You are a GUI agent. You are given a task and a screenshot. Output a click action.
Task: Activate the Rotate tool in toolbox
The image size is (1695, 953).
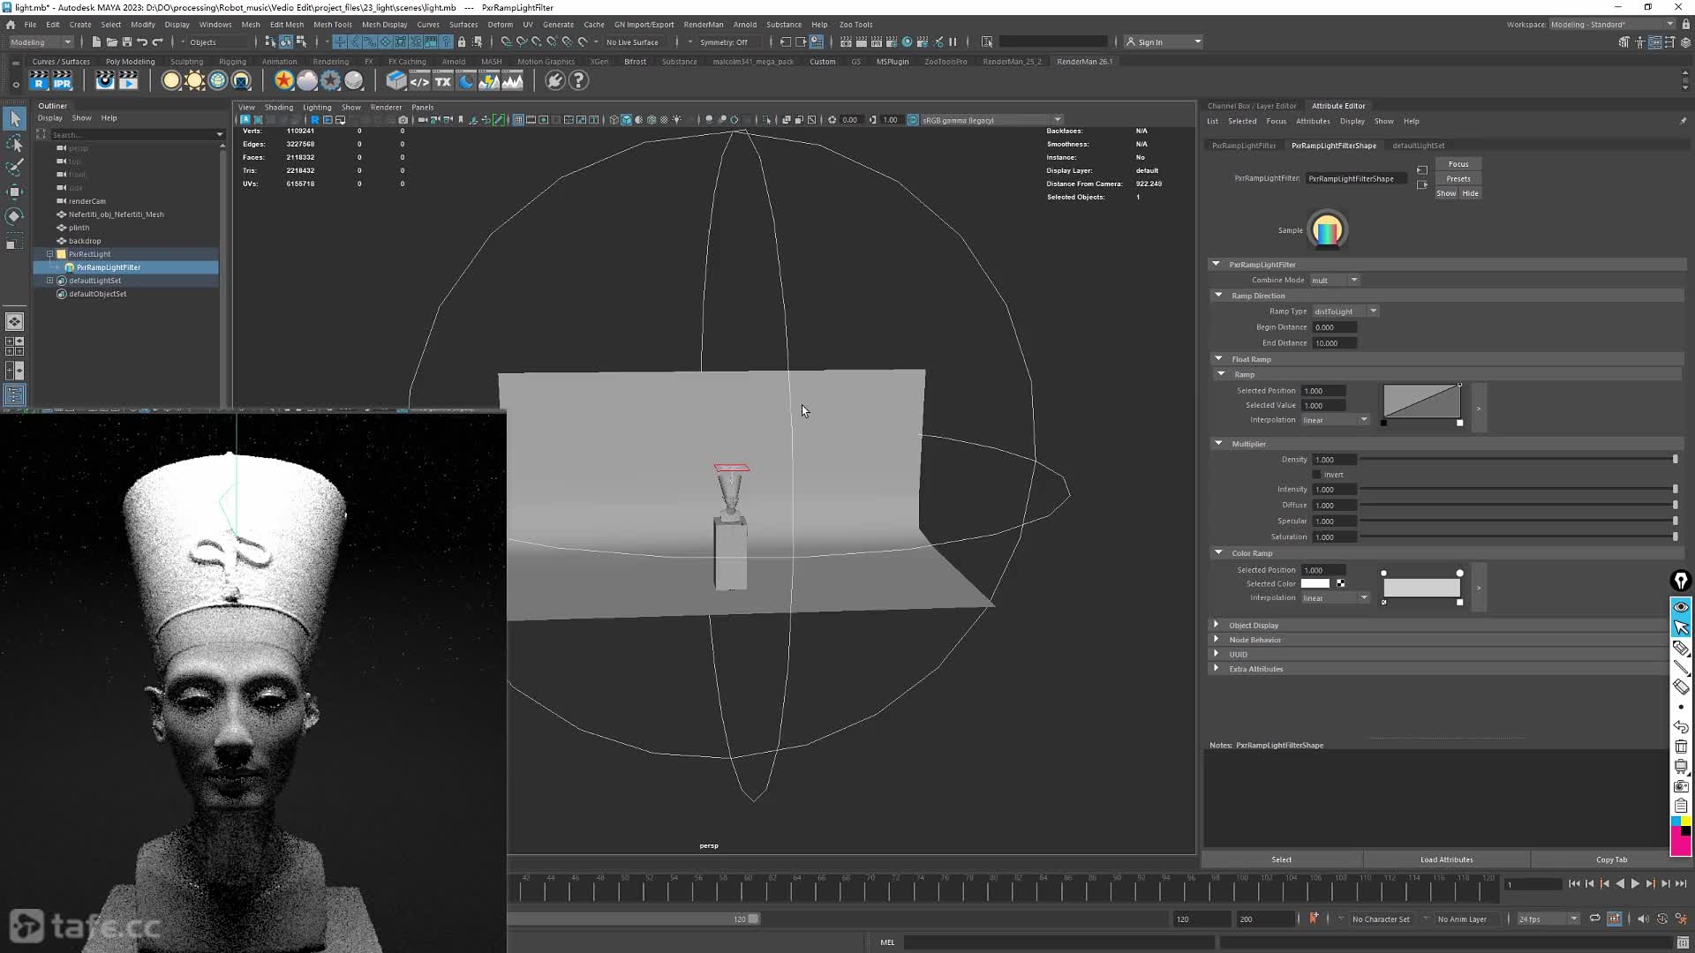15,216
